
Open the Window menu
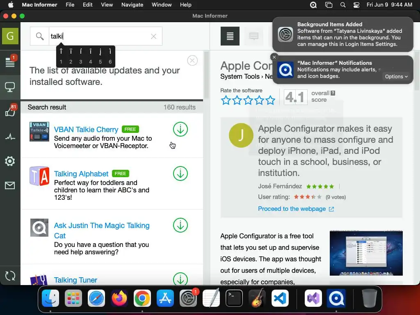point(162,5)
